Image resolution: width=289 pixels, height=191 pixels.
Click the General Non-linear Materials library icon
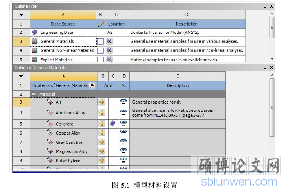34,50
